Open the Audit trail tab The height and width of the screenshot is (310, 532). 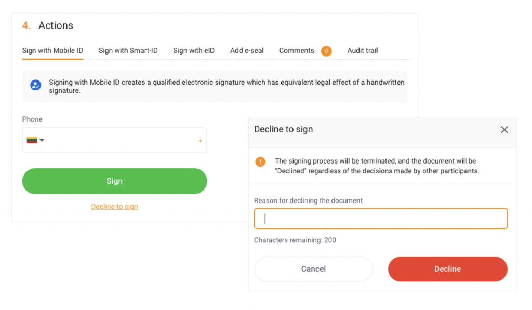click(x=362, y=50)
